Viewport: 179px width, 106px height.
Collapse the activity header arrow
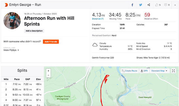click(x=175, y=5)
